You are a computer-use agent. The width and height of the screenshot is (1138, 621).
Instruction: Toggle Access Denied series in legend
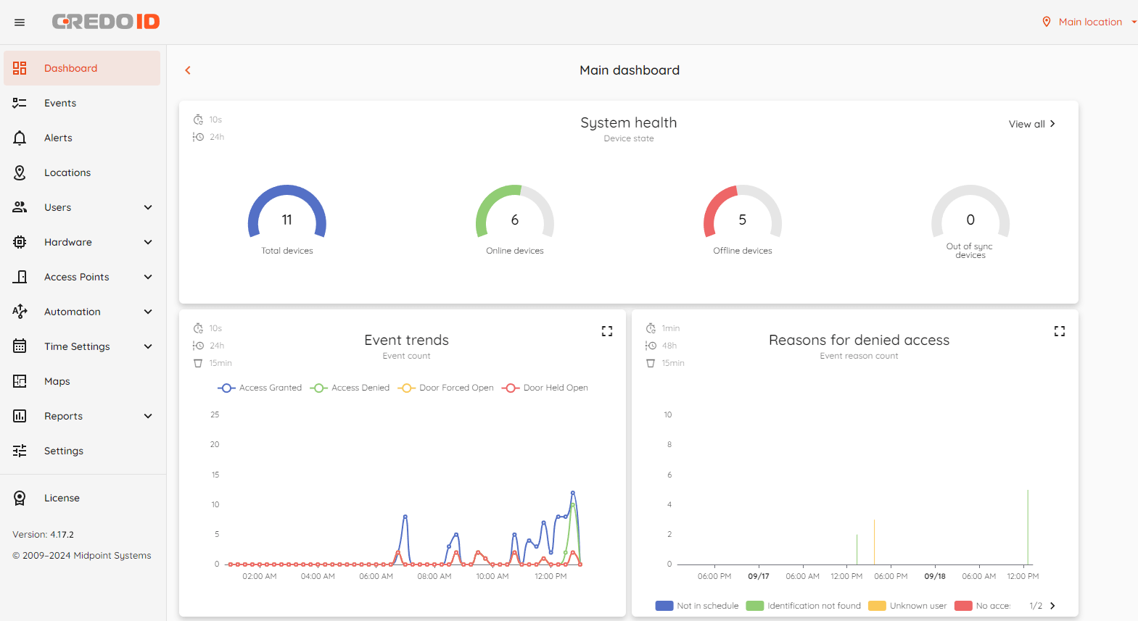pos(350,388)
